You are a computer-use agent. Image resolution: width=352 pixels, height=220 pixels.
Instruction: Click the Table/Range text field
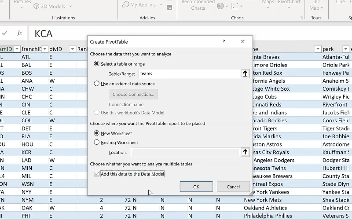click(190, 73)
